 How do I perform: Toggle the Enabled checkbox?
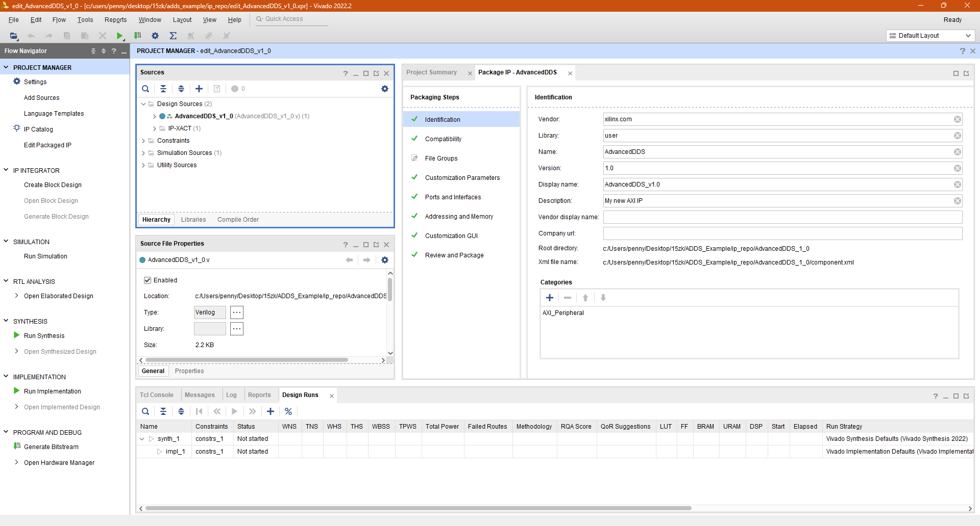(x=148, y=280)
